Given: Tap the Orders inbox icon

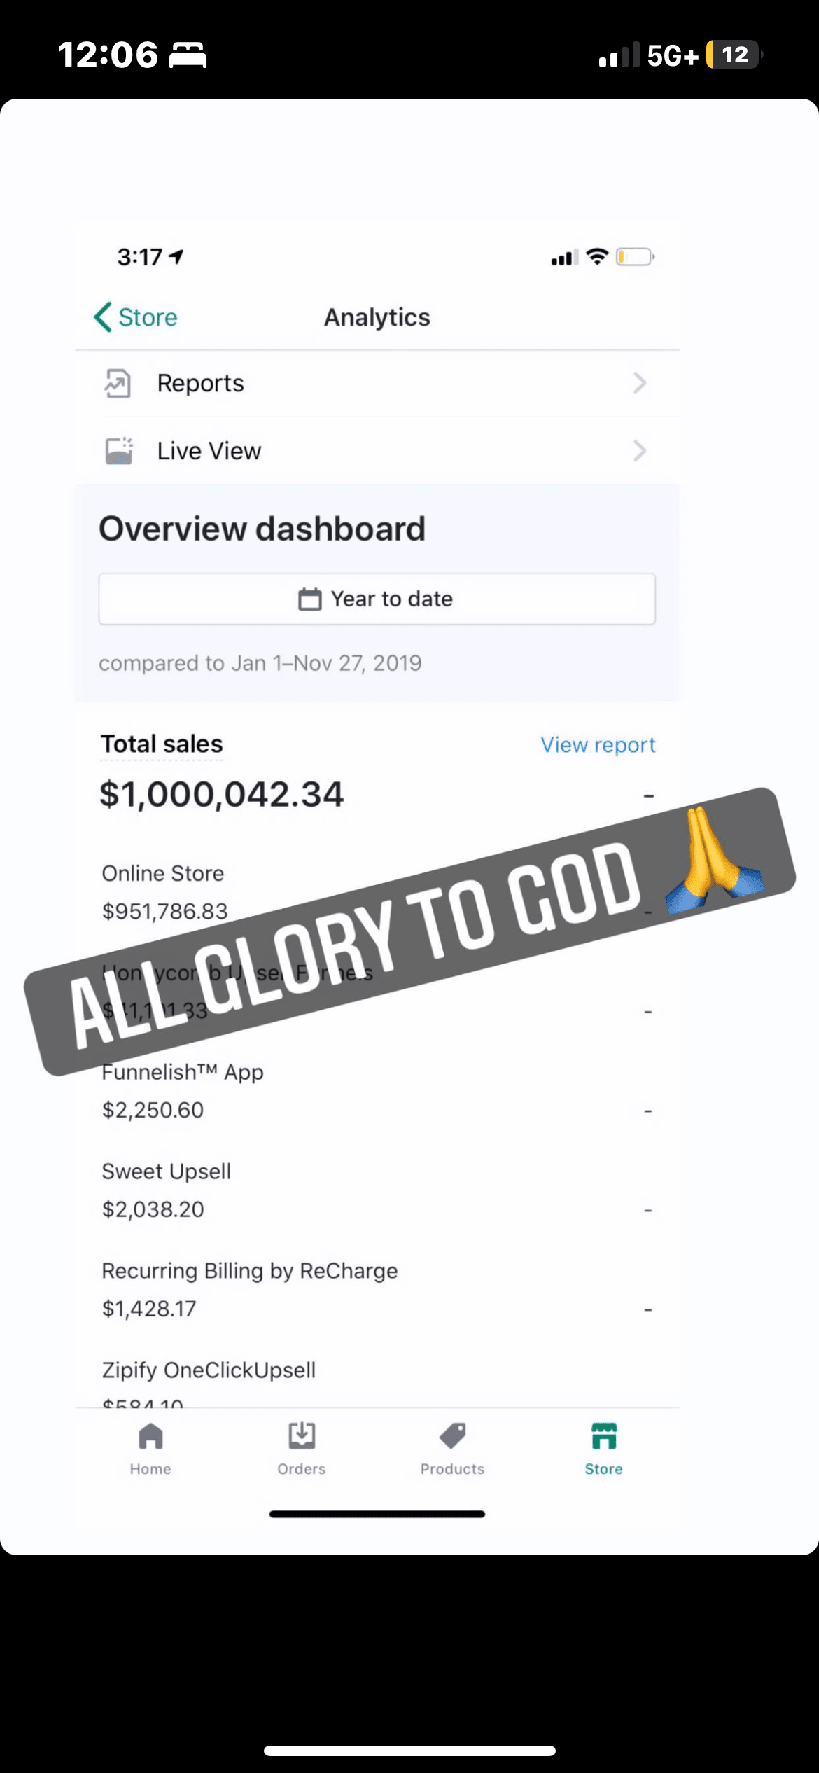Looking at the screenshot, I should [302, 1435].
